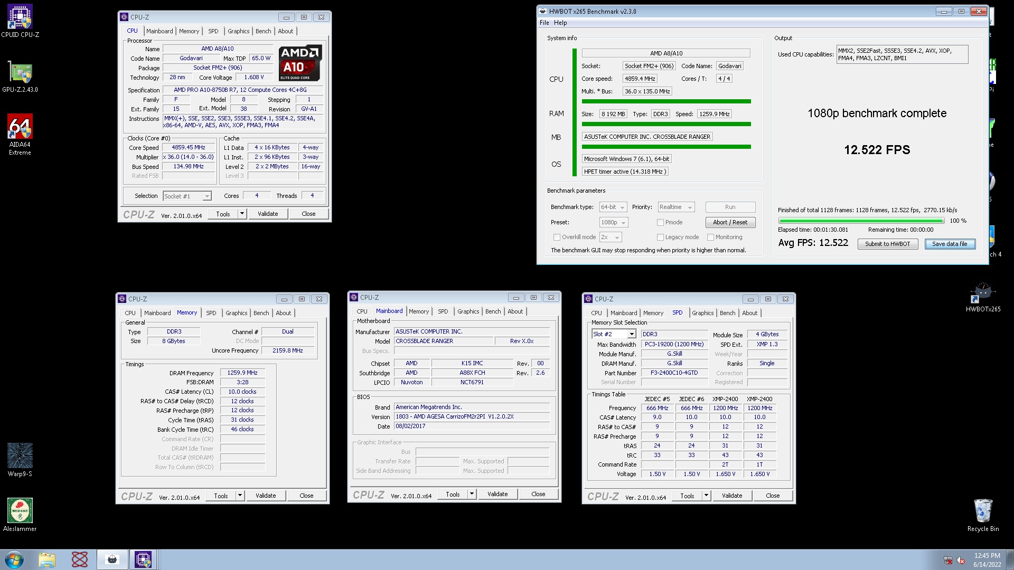Click Close in CPU-Z Mainboard window

click(538, 494)
